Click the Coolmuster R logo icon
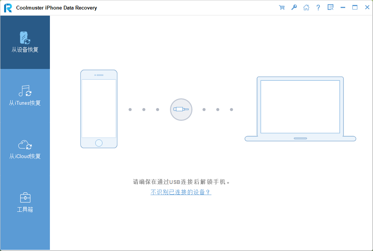 pos(8,8)
